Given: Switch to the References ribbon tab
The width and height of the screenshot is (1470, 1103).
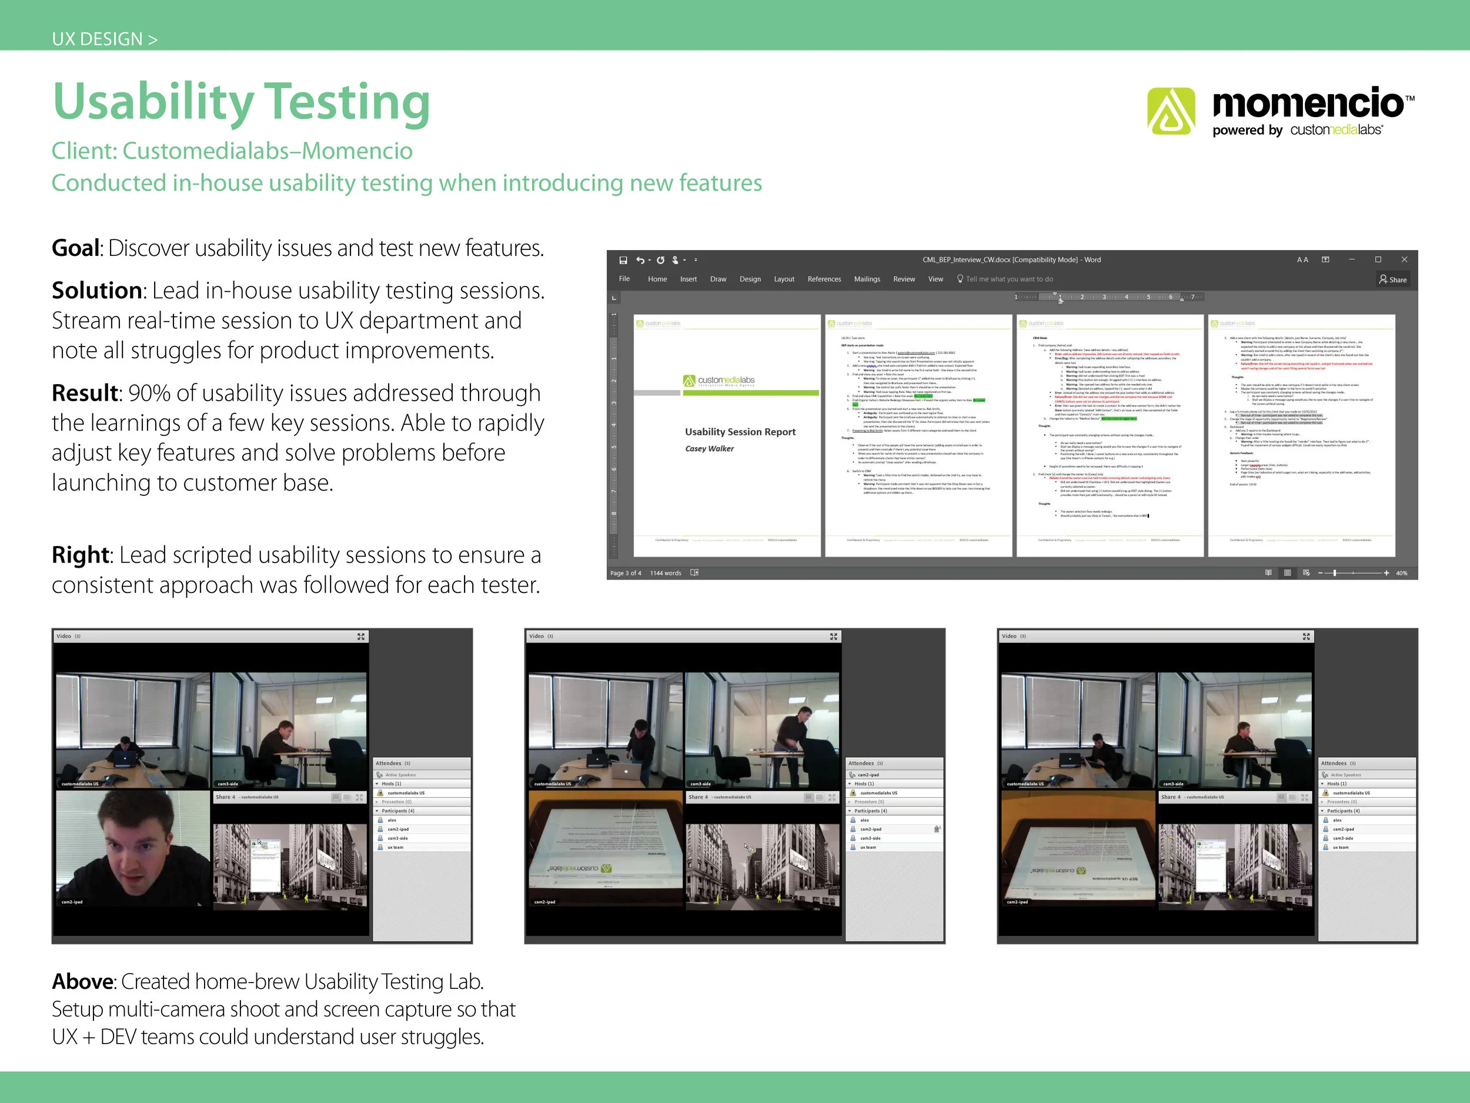Looking at the screenshot, I should pos(824,279).
